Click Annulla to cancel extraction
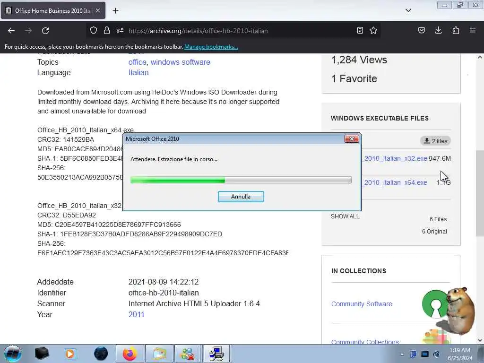 click(x=241, y=197)
